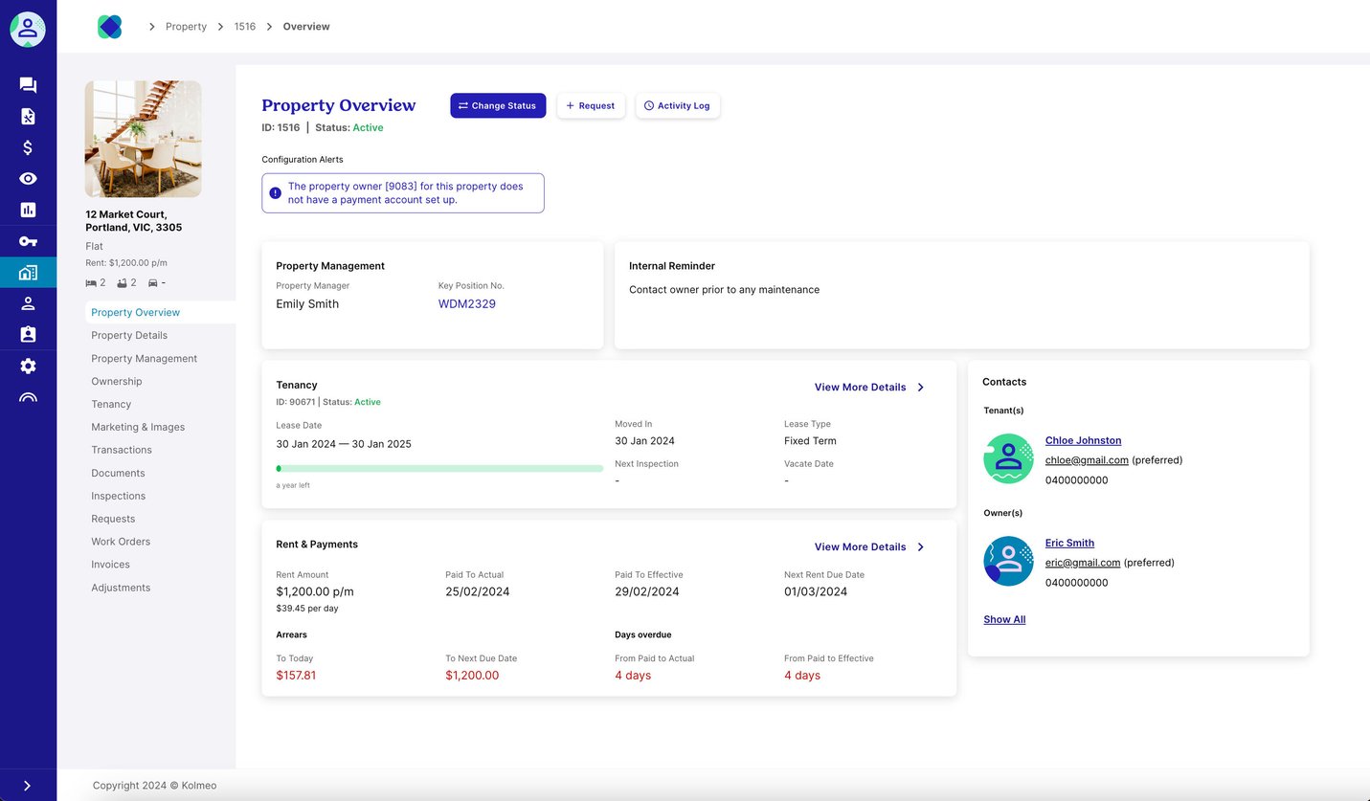Expand the sidebar with bottom chevron

click(x=28, y=786)
